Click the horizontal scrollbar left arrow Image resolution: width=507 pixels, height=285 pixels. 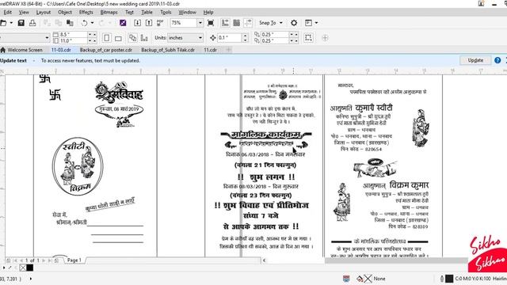tap(264, 260)
